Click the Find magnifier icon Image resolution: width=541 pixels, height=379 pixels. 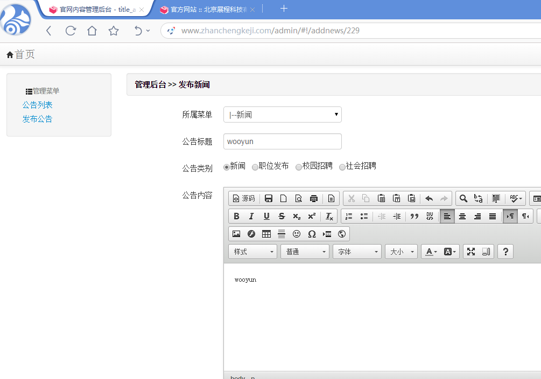[x=463, y=198]
